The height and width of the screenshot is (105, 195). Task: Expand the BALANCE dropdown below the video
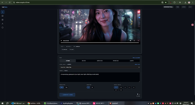pos(69,46)
